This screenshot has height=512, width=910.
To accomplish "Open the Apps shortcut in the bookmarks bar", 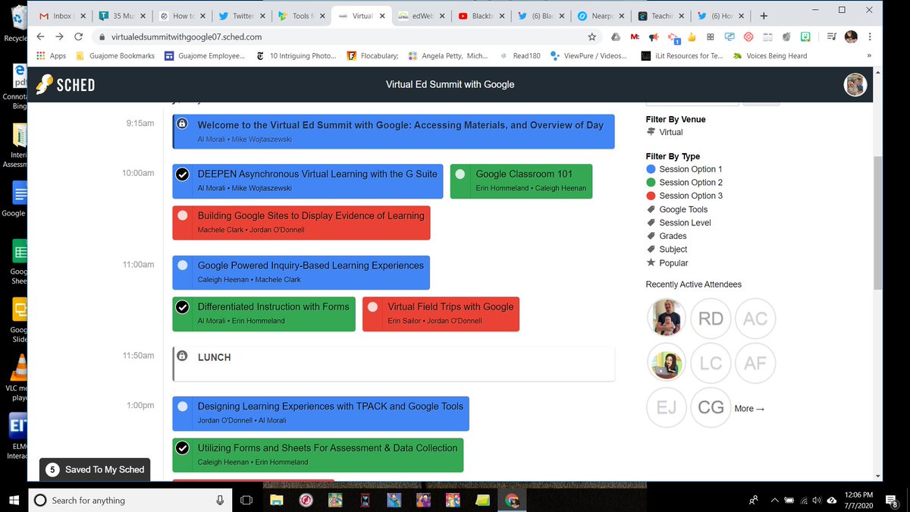I will tap(51, 55).
